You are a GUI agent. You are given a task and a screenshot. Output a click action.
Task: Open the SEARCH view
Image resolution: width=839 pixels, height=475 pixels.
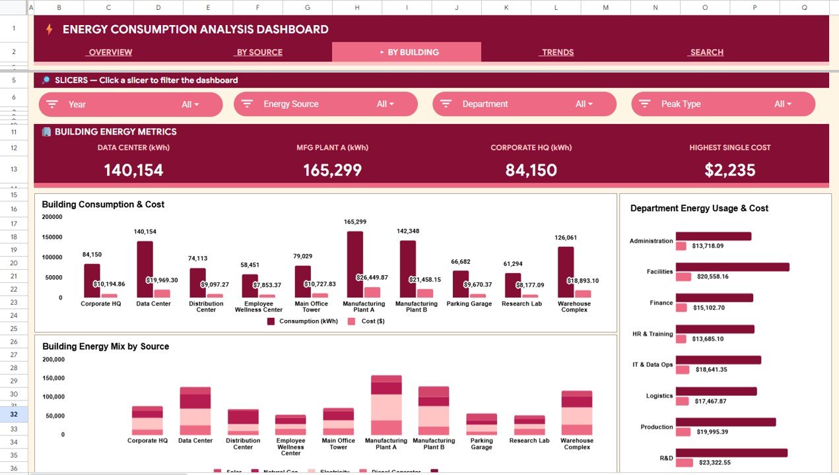tap(705, 52)
